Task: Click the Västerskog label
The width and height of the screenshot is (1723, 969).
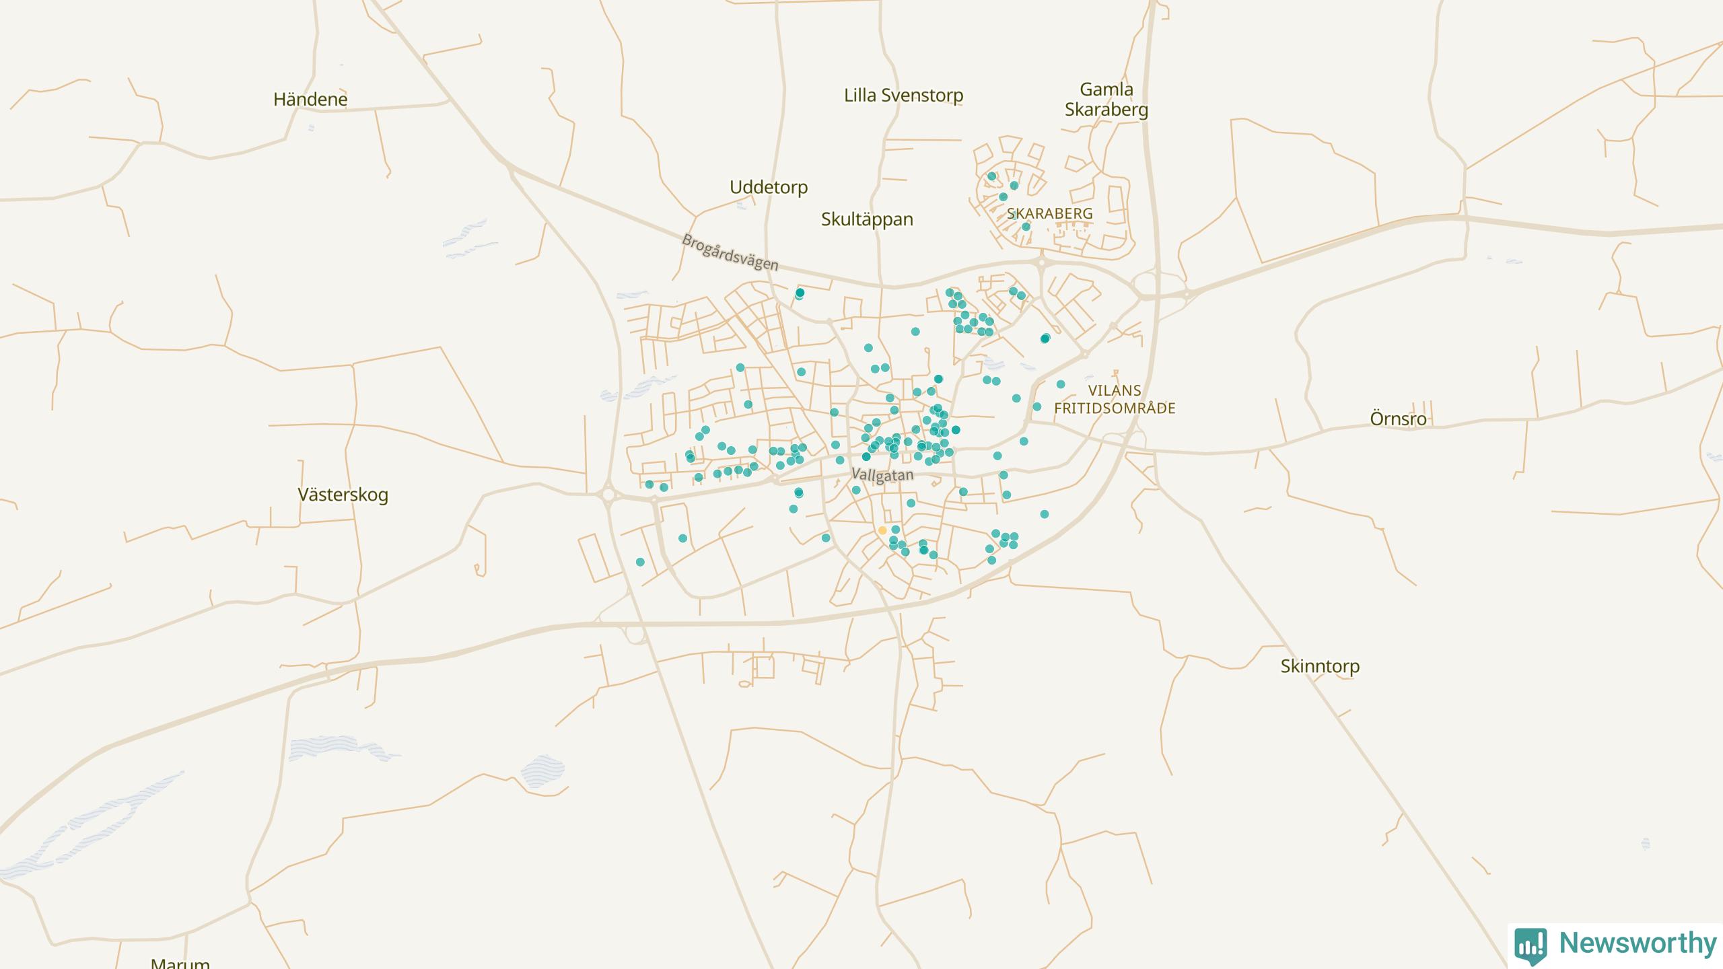Action: [343, 495]
